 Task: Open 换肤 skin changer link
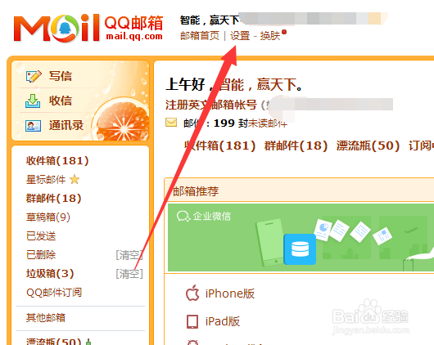click(x=270, y=36)
